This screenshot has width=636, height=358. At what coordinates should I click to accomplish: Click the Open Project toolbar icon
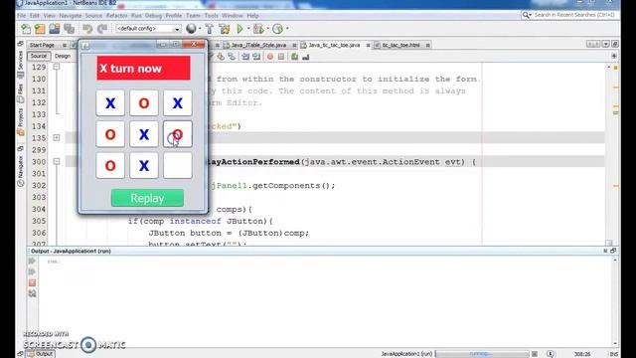55,29
